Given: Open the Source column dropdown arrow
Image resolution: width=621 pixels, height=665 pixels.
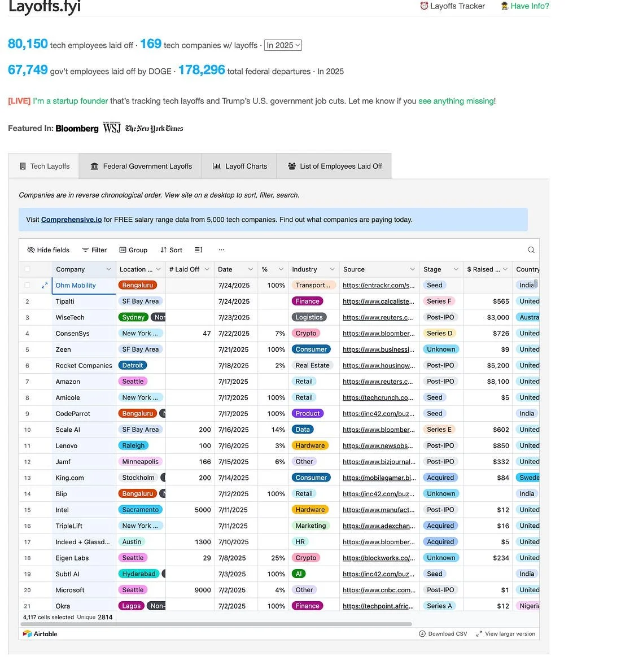Looking at the screenshot, I should [412, 269].
